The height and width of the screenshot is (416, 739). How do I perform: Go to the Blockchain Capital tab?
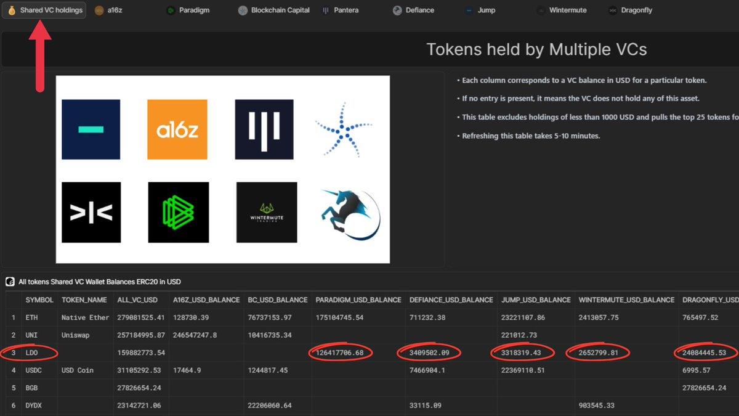[x=273, y=10]
